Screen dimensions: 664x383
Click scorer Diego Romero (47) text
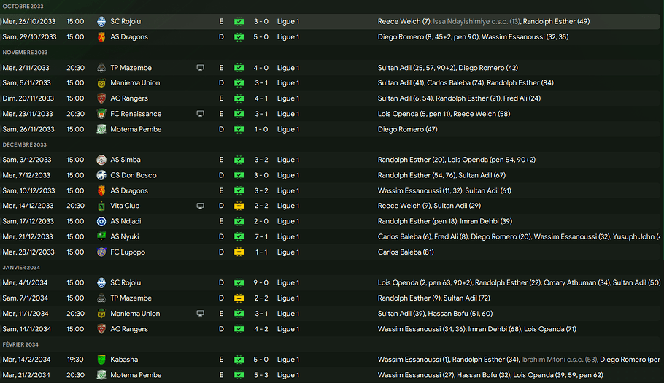pos(407,129)
